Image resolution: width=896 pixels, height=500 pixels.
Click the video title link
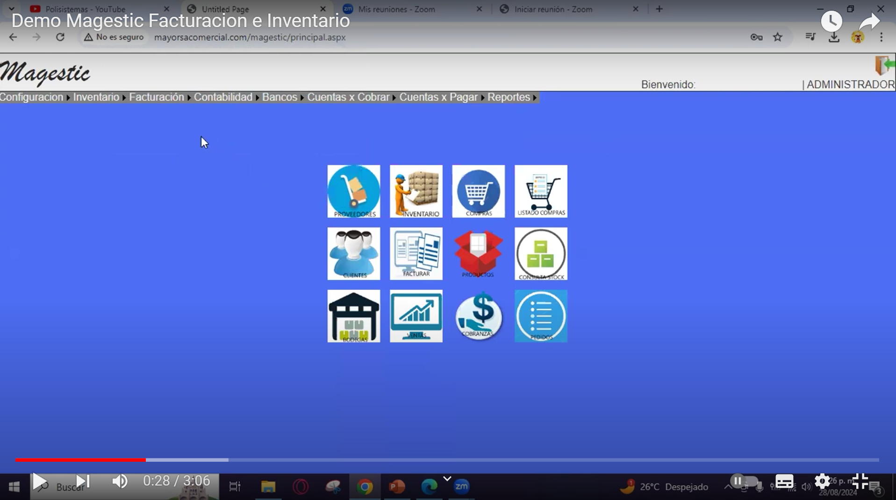pyautogui.click(x=180, y=21)
